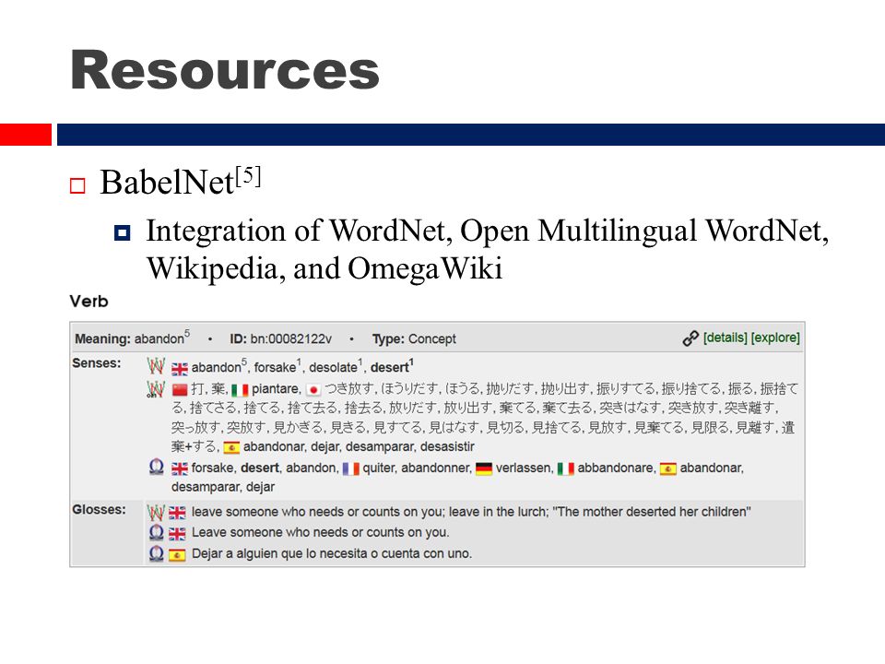Click the 'Senses:' row label
This screenshot has height=664, width=885.
click(x=97, y=363)
